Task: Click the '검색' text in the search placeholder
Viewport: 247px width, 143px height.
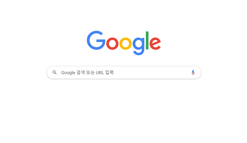Action: 81,72
